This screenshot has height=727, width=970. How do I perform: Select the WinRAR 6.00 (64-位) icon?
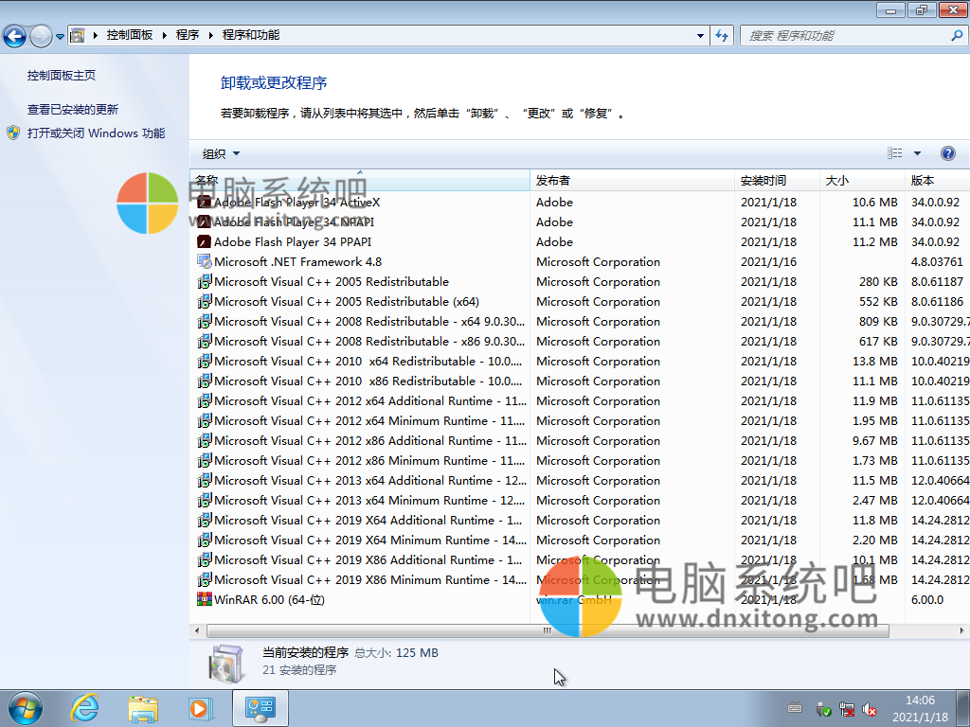[205, 599]
